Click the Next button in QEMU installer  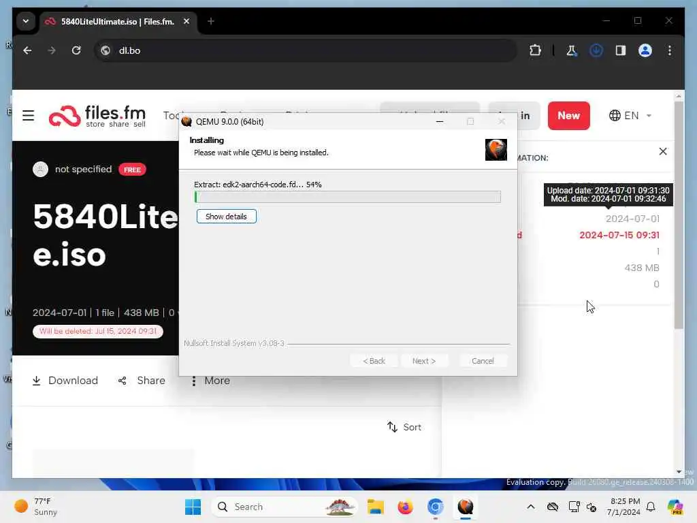(x=423, y=361)
